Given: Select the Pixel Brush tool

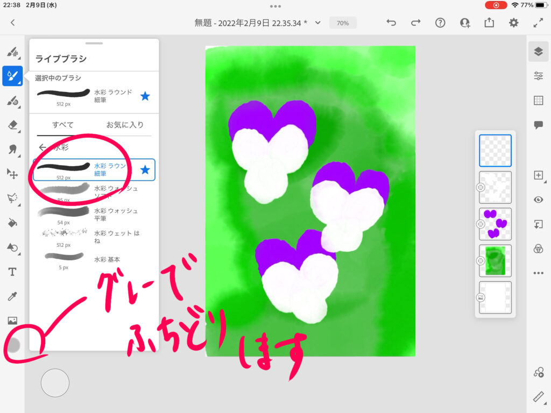Looking at the screenshot, I should pyautogui.click(x=12, y=52).
